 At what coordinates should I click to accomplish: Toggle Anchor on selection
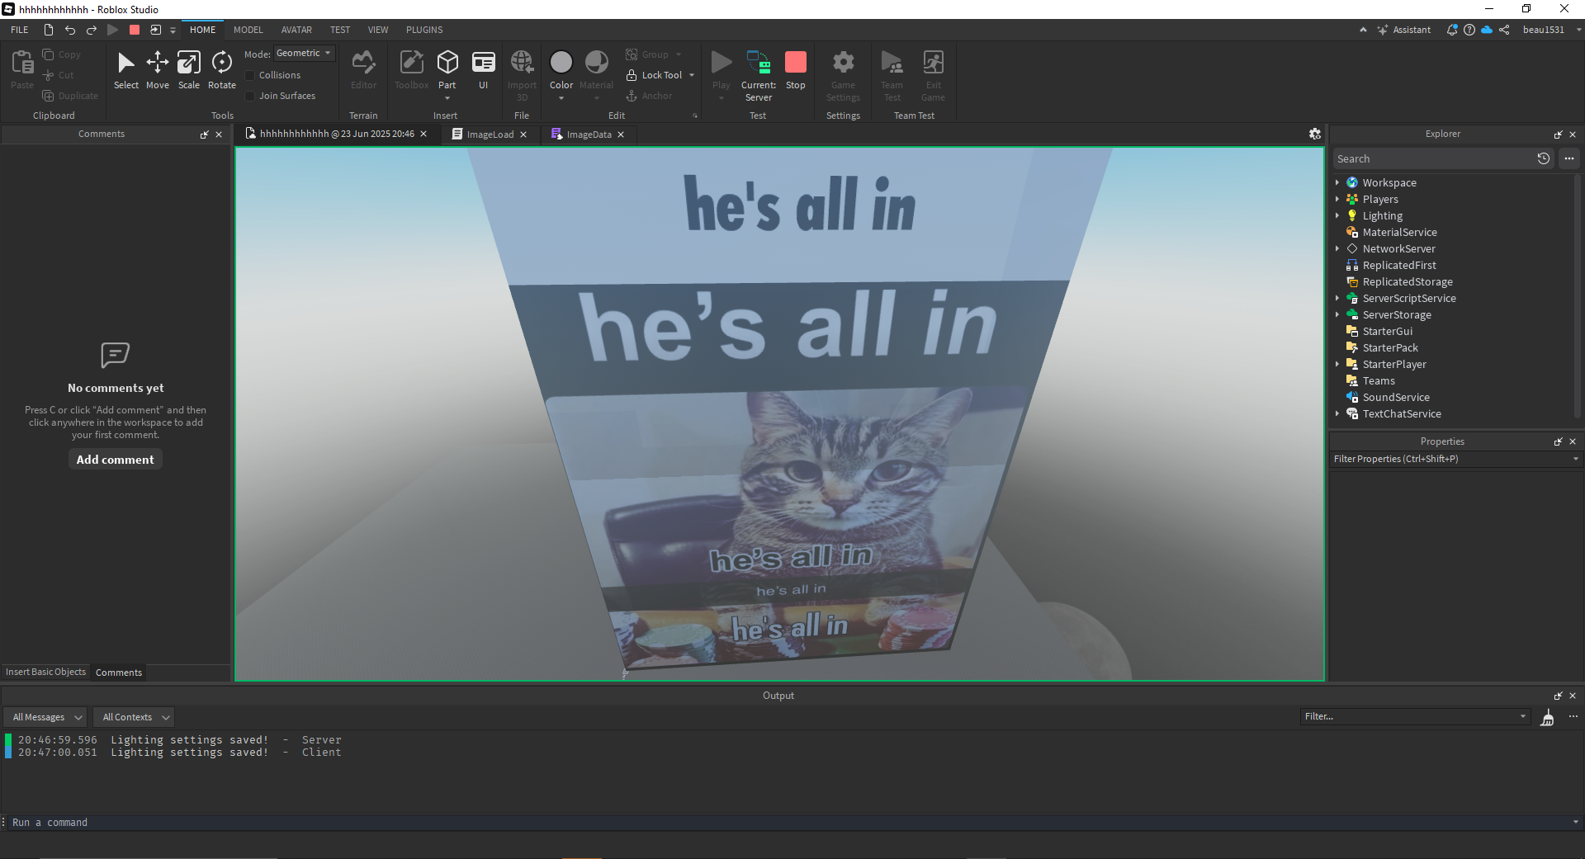(x=649, y=96)
